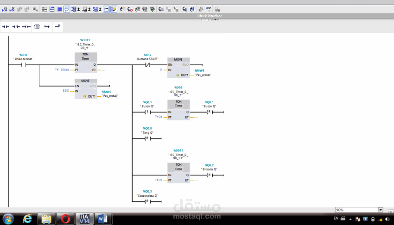The image size is (394, 225).
Task: Select the MOVE box writing to %MW4
Action: [x=178, y=68]
